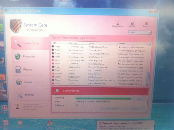This screenshot has height=130, width=174.
Task: Click the Update globe icon in header
Action: 132,23
